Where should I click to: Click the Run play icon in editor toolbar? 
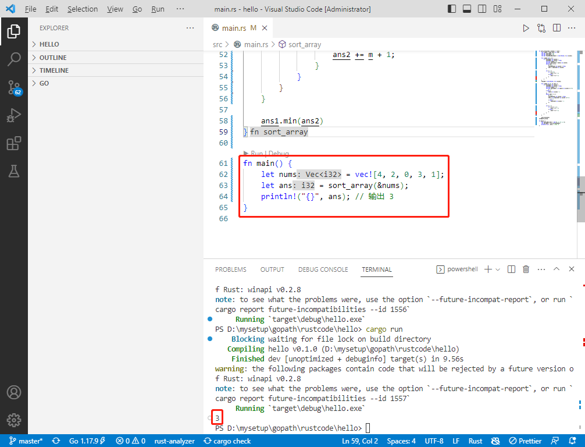pyautogui.click(x=526, y=28)
